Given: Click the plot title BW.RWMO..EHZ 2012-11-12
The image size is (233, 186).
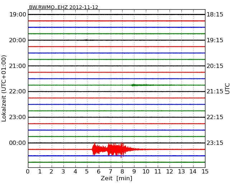Looking at the screenshot, I should coord(63,7).
